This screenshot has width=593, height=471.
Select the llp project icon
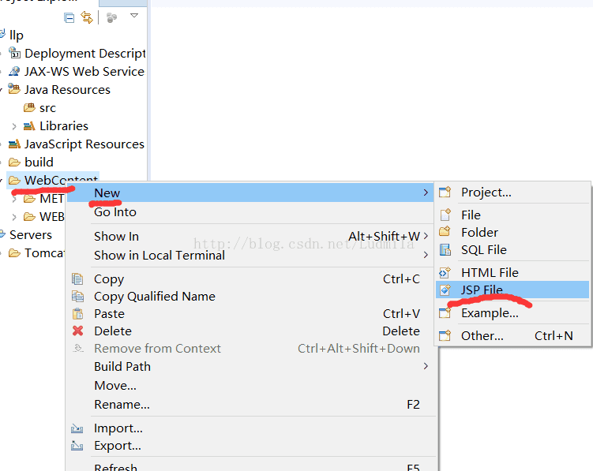[x=2, y=35]
